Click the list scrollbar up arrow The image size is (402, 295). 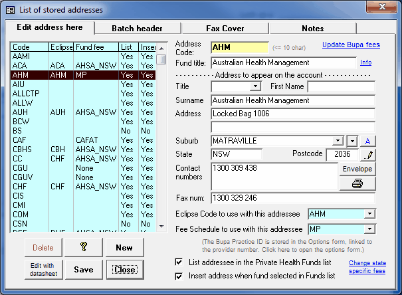click(161, 49)
